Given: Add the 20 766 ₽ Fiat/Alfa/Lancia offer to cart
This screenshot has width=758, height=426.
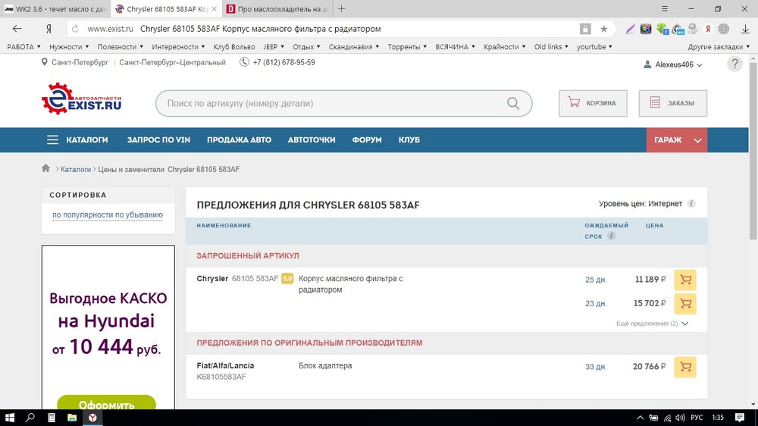Looking at the screenshot, I should click(685, 367).
